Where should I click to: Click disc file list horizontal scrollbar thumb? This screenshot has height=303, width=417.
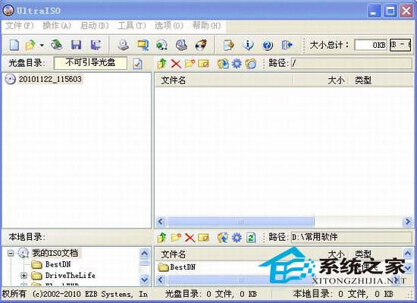pos(240,221)
